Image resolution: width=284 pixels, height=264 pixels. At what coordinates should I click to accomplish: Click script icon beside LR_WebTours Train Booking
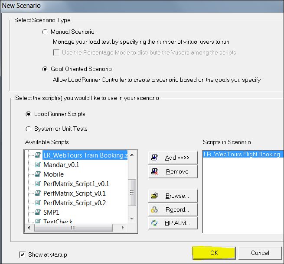(x=38, y=155)
